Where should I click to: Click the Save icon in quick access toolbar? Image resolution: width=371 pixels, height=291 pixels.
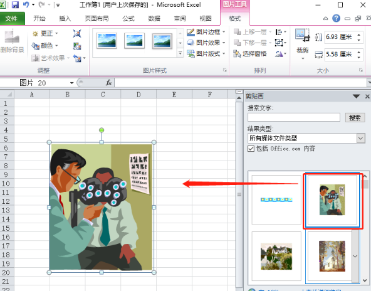point(15,4)
